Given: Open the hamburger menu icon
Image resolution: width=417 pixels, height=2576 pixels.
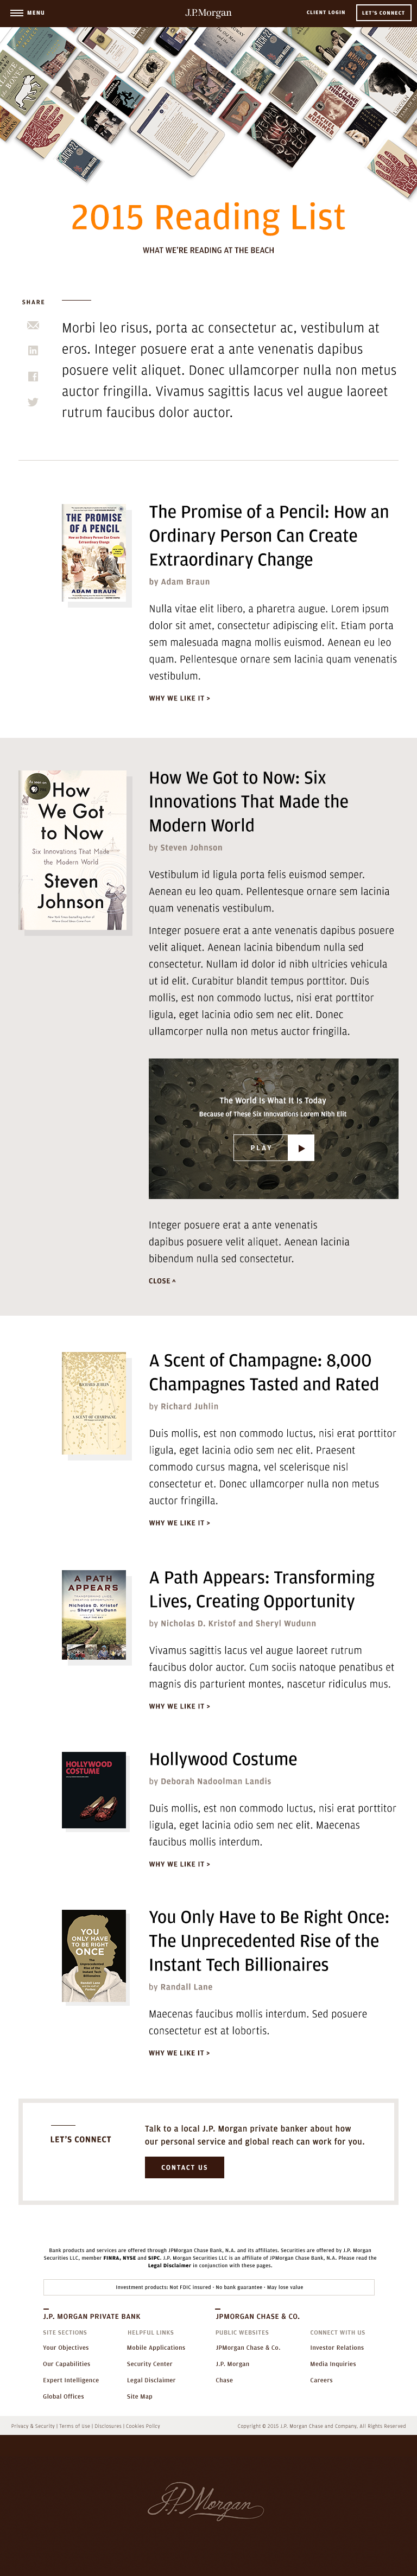Looking at the screenshot, I should (x=16, y=13).
